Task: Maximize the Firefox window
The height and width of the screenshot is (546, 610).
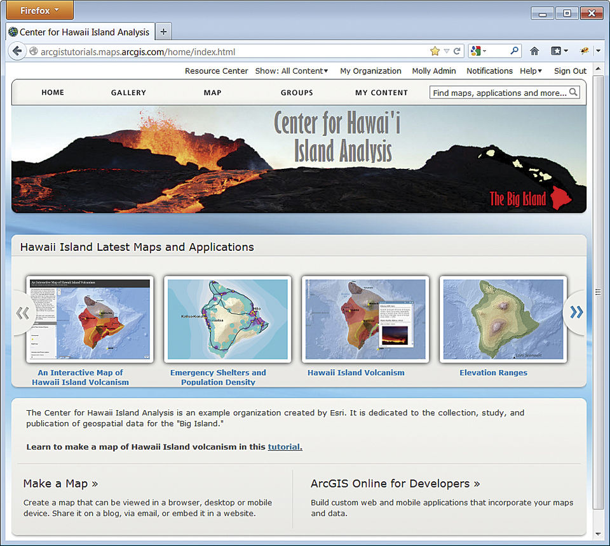Action: click(567, 13)
